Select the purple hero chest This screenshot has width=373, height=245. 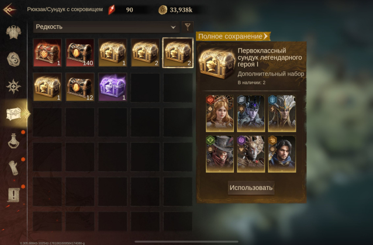pyautogui.click(x=112, y=87)
